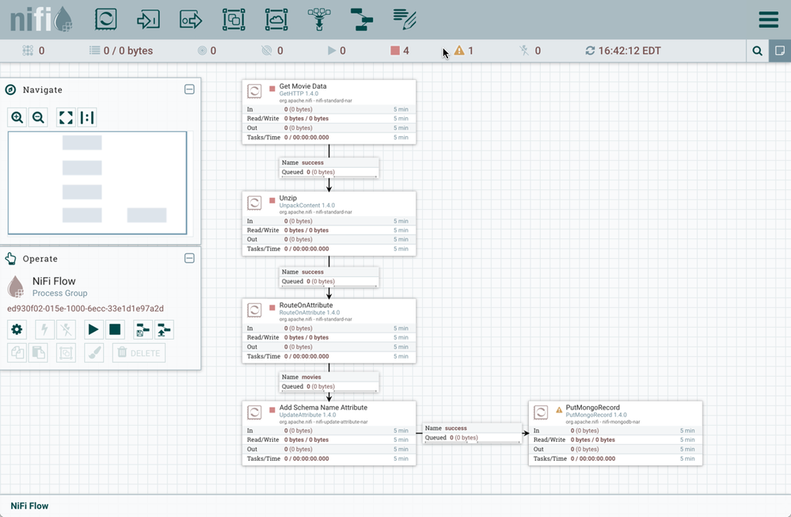This screenshot has height=517, width=791.
Task: Select the Template toolbar icon
Action: click(362, 19)
